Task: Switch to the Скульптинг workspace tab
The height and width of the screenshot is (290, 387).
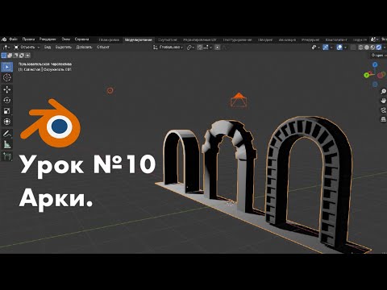Action: [x=168, y=39]
